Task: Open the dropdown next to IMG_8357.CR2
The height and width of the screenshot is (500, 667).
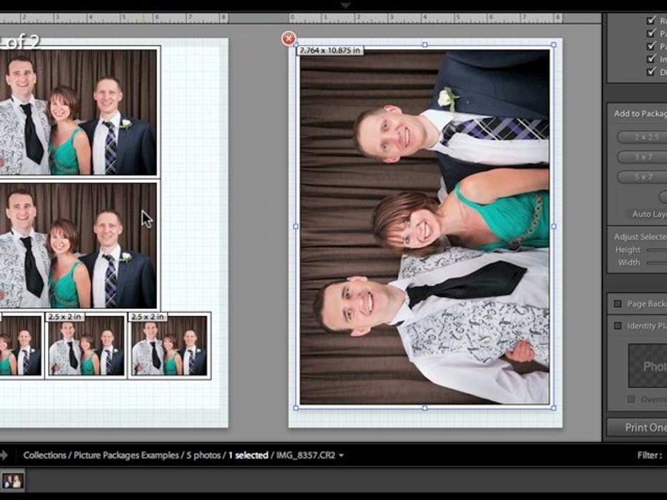Action: [341, 456]
